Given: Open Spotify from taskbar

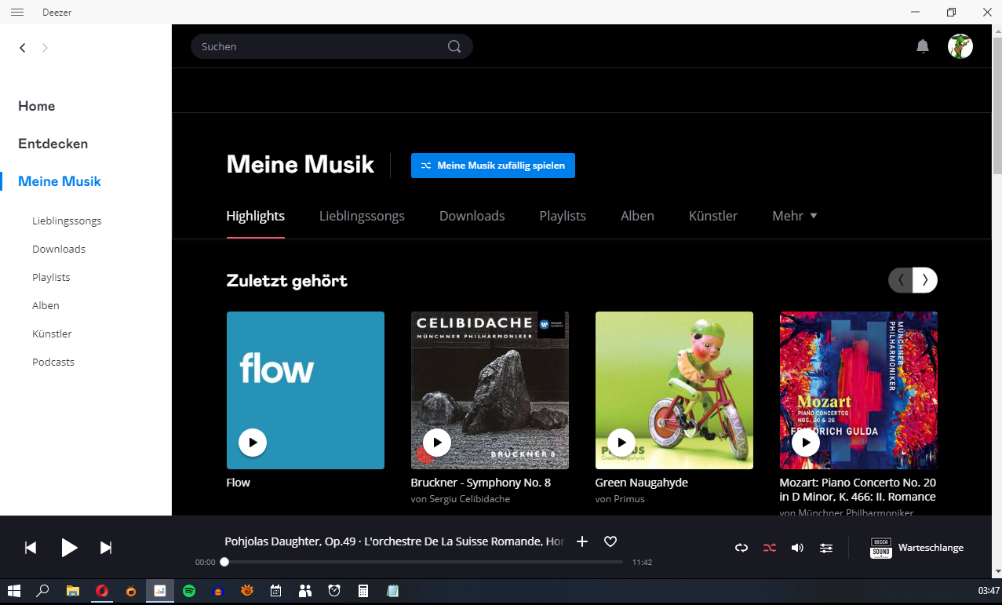Looking at the screenshot, I should point(189,591).
